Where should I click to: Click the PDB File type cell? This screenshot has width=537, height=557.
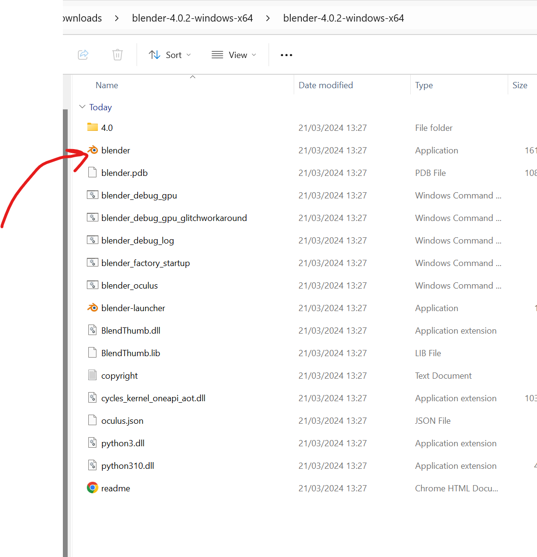[x=430, y=173]
